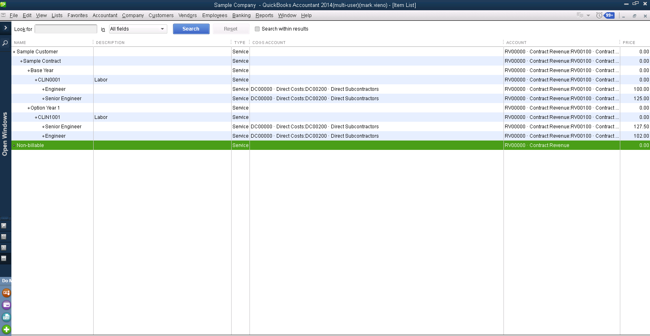Open the Vendors menu
The height and width of the screenshot is (336, 650).
(187, 15)
